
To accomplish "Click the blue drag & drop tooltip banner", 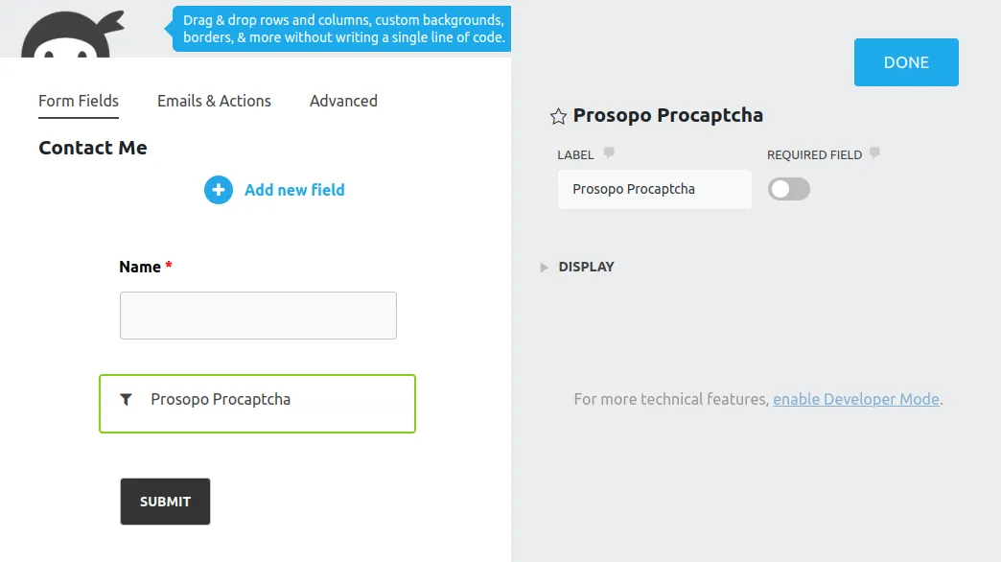I will click(343, 29).
